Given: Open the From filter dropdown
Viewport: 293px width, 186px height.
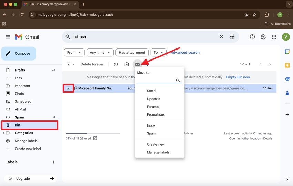Looking at the screenshot, I should (x=74, y=53).
